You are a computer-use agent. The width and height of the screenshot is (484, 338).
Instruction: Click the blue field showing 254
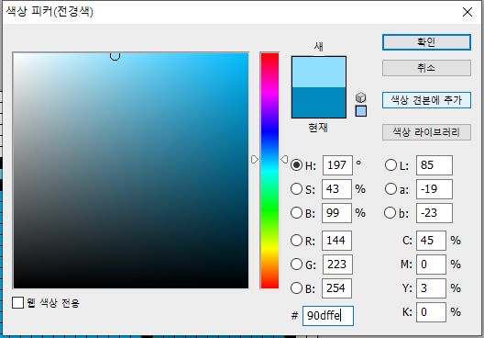336,287
